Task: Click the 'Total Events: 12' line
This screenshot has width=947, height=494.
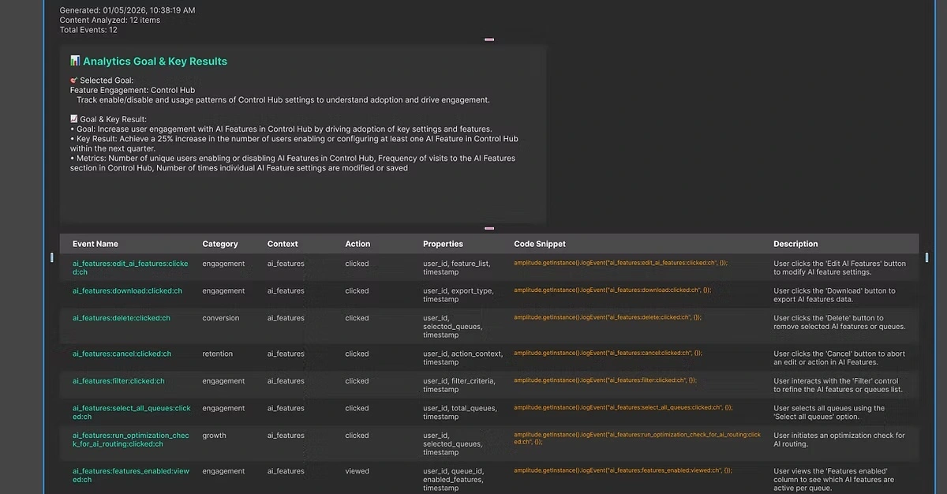Action: [88, 30]
